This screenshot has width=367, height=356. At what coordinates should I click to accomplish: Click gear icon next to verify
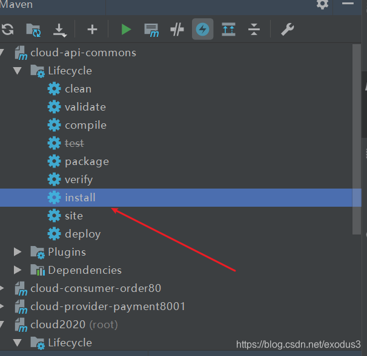tap(55, 180)
